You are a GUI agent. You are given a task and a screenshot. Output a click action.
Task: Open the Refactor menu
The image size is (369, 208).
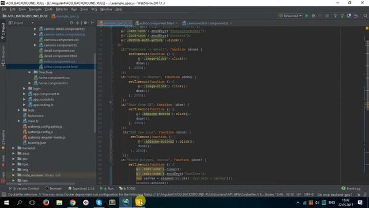pyautogui.click(x=62, y=9)
